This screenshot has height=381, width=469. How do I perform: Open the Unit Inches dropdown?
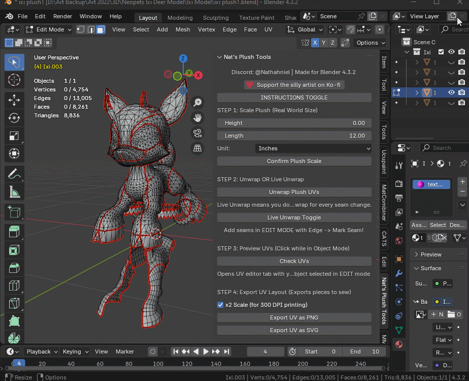point(313,148)
